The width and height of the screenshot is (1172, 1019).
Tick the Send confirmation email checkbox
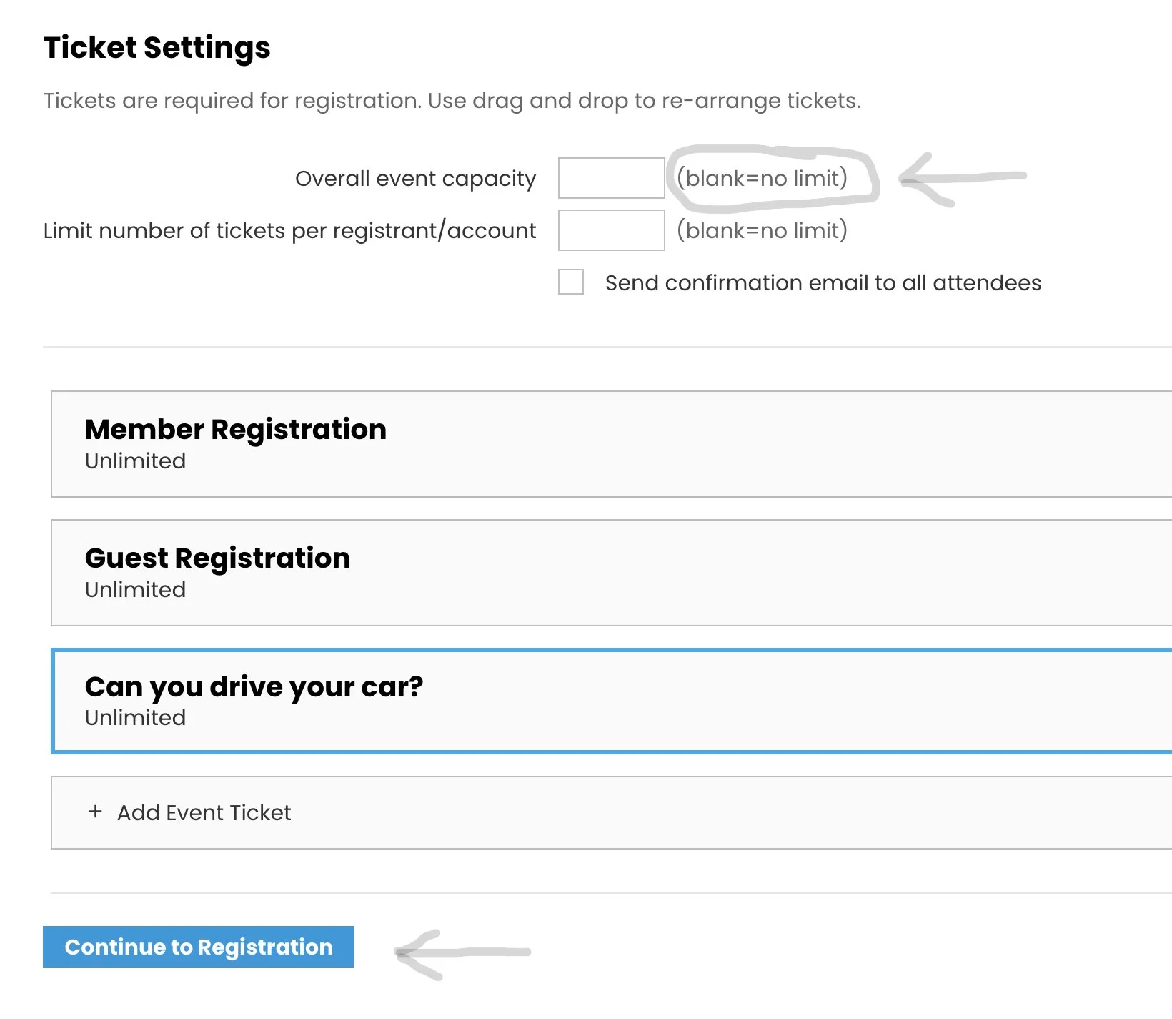571,282
